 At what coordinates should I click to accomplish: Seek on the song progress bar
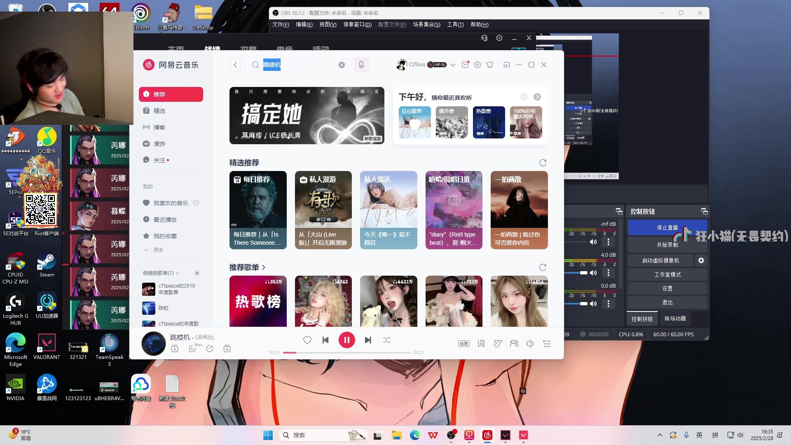[x=347, y=353]
